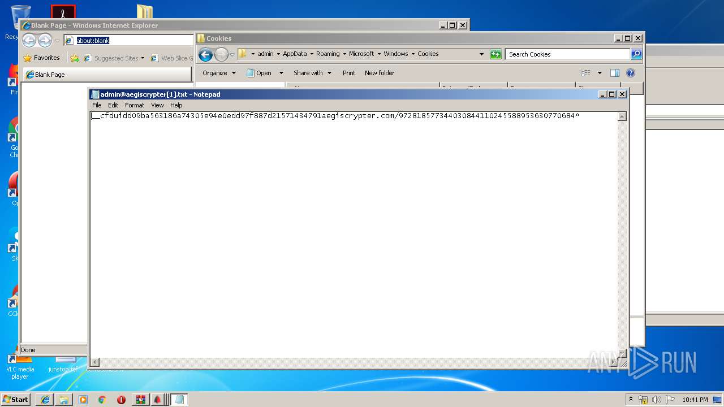Open WinRAR from the taskbar

pyautogui.click(x=140, y=400)
